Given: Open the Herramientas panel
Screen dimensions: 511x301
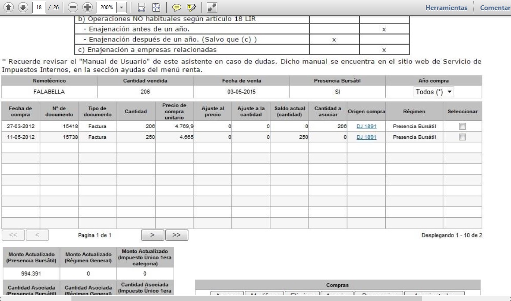Looking at the screenshot, I should [446, 7].
